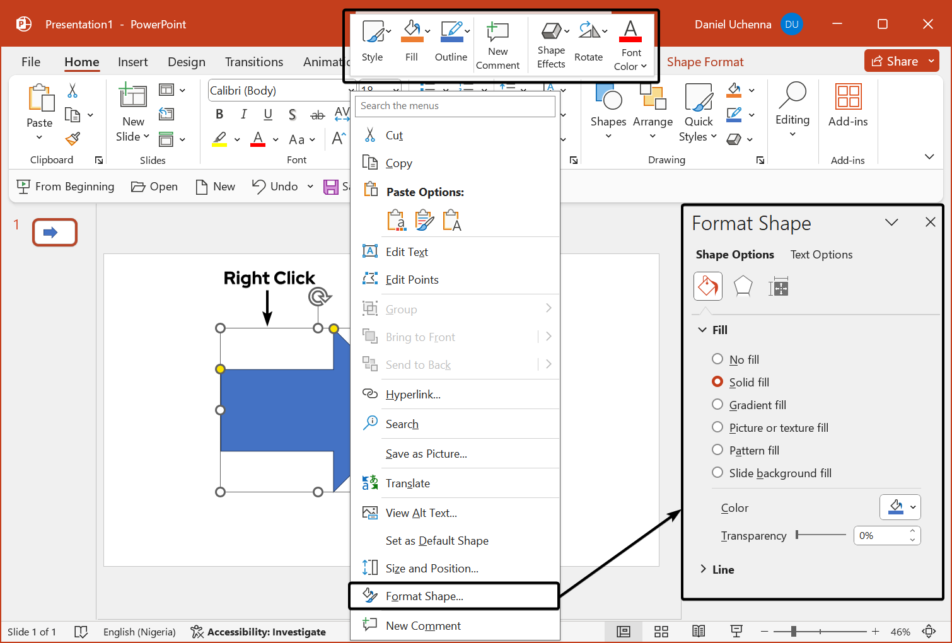Enable Gradient fill
Image resolution: width=952 pixels, height=643 pixels.
pos(717,404)
